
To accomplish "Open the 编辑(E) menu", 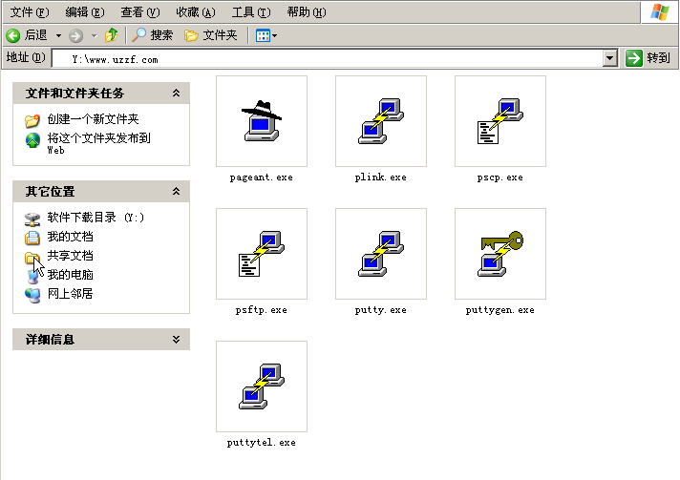I will coord(85,12).
